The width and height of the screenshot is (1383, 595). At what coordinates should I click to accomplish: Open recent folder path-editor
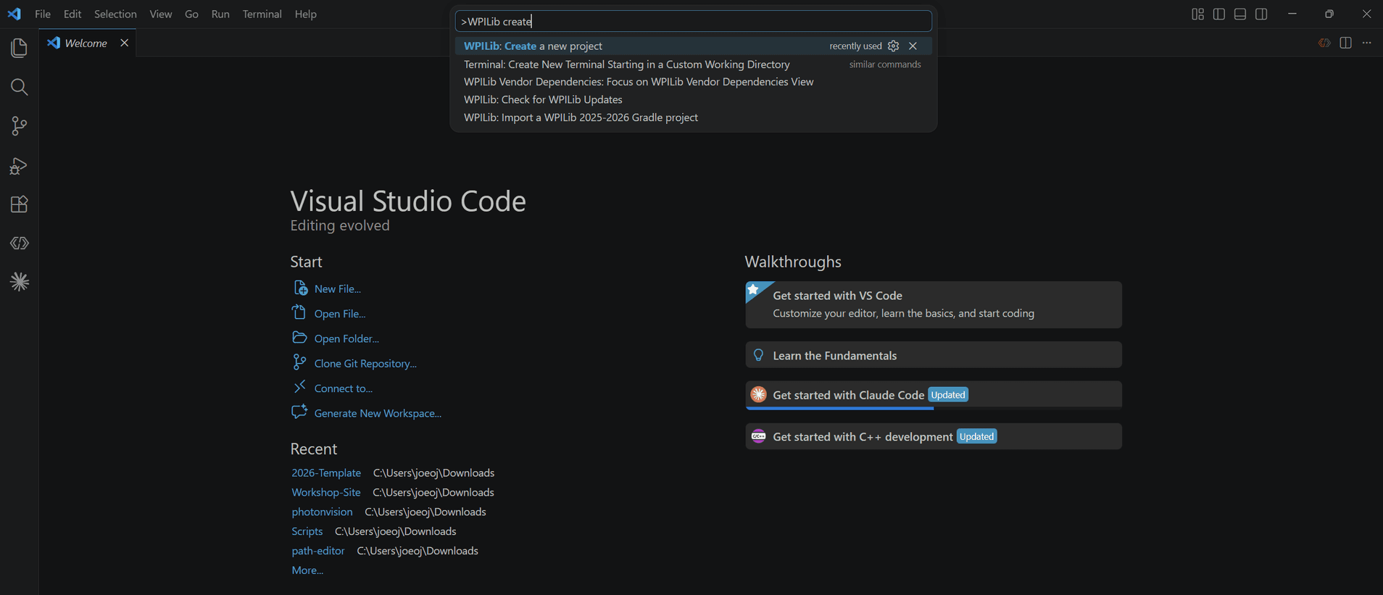click(x=318, y=551)
